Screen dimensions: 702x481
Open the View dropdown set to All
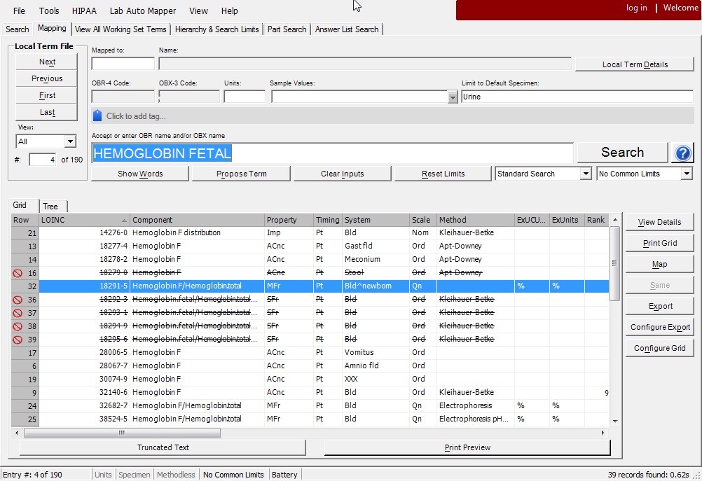click(70, 141)
